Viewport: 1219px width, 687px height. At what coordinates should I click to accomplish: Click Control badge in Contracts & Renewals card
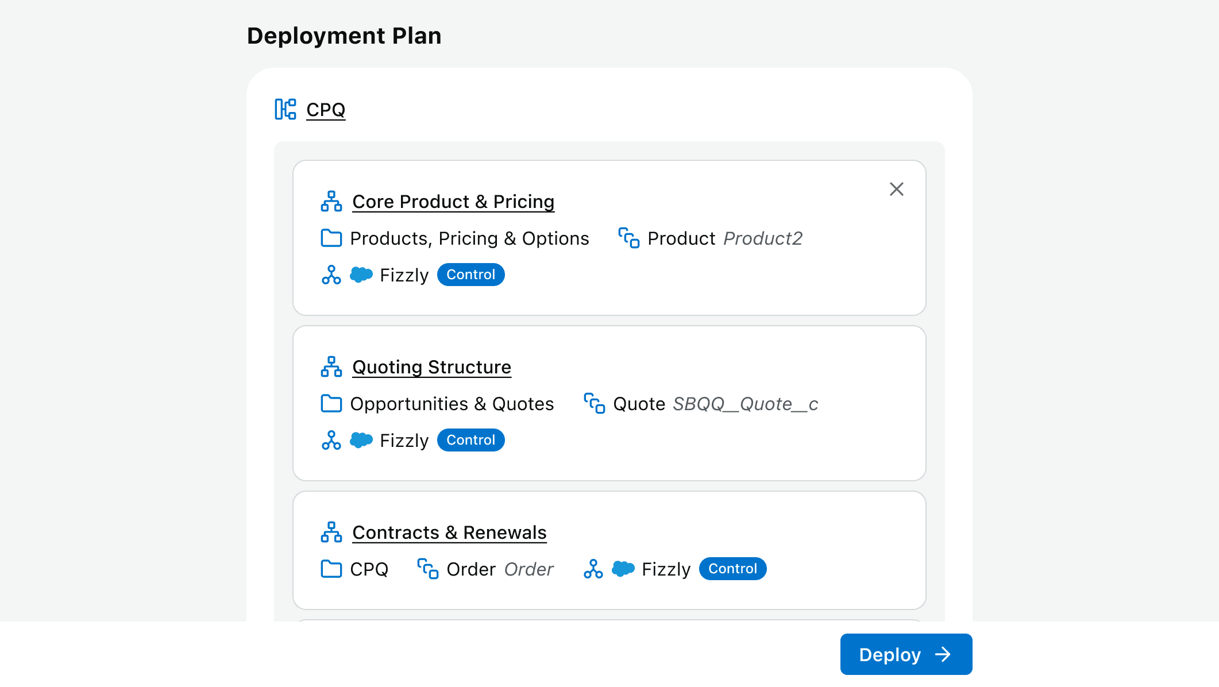(x=732, y=569)
